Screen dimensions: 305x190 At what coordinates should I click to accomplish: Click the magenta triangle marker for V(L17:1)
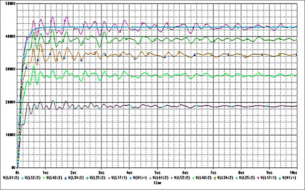pyautogui.click(x=258, y=178)
